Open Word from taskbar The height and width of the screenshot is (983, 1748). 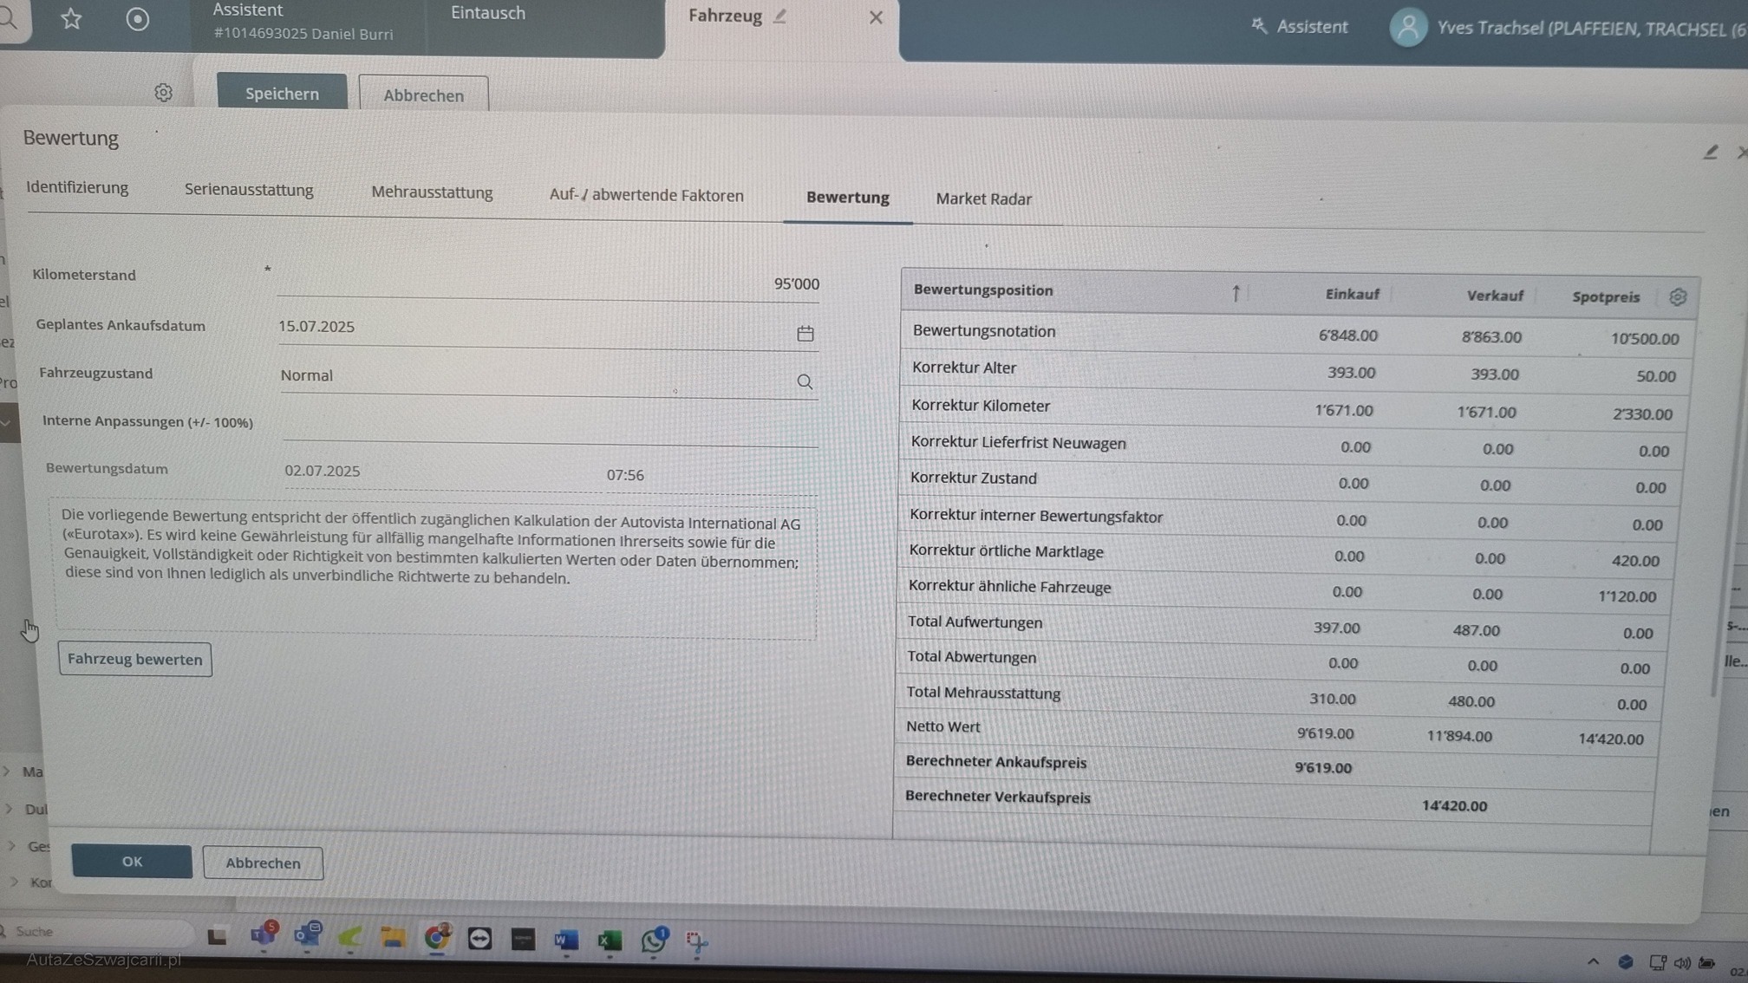(566, 940)
